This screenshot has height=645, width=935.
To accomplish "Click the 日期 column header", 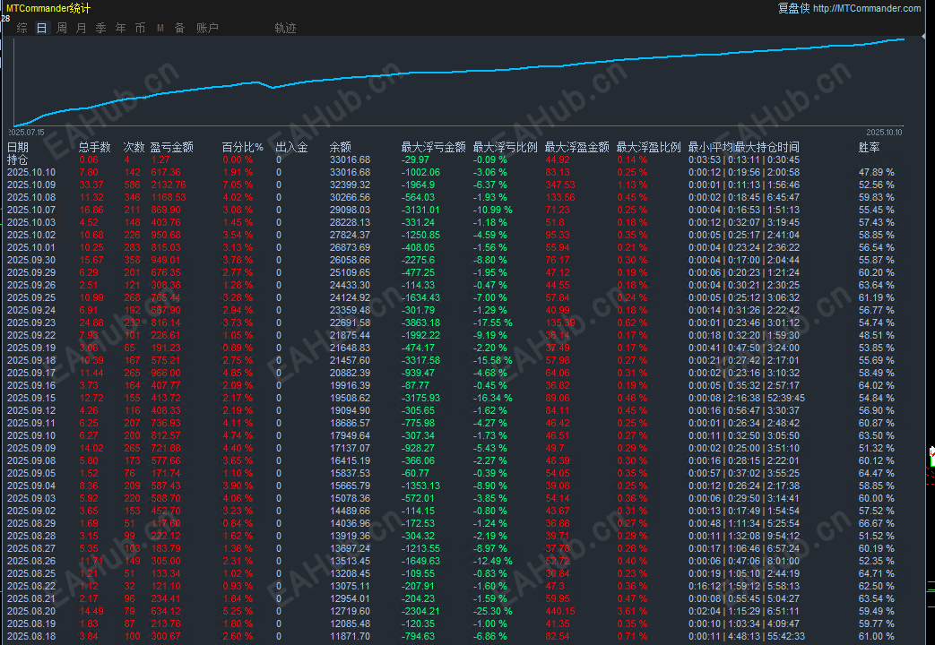I will (18, 147).
